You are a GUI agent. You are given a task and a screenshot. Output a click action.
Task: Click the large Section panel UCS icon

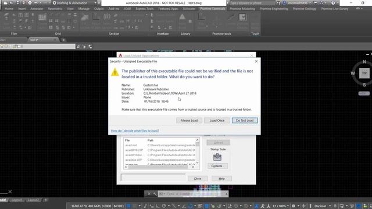pyautogui.click(x=96, y=17)
